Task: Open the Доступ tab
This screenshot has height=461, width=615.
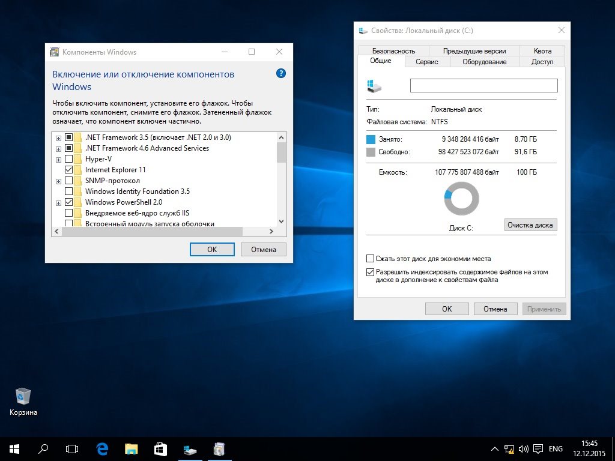Action: [542, 62]
